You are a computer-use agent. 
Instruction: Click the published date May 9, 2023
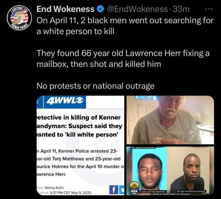71,193
